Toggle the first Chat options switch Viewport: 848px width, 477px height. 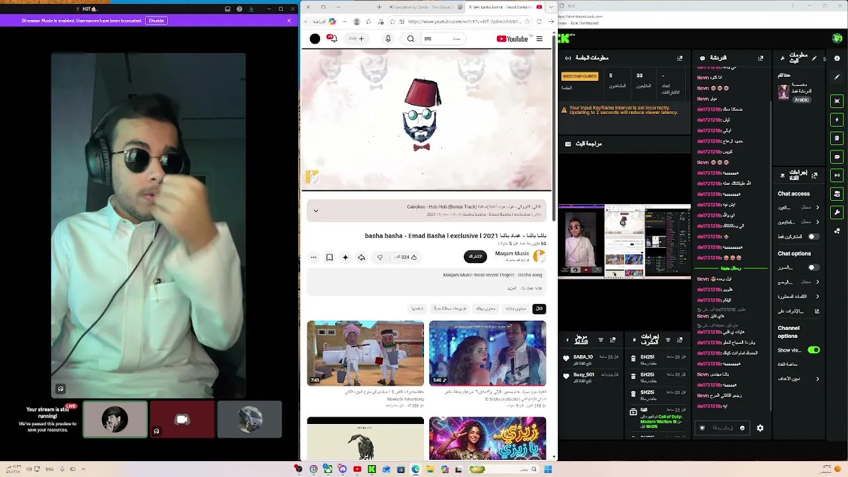point(813,268)
